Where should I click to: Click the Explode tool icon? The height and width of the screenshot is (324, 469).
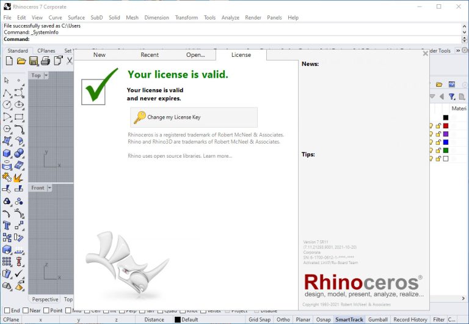(x=19, y=177)
